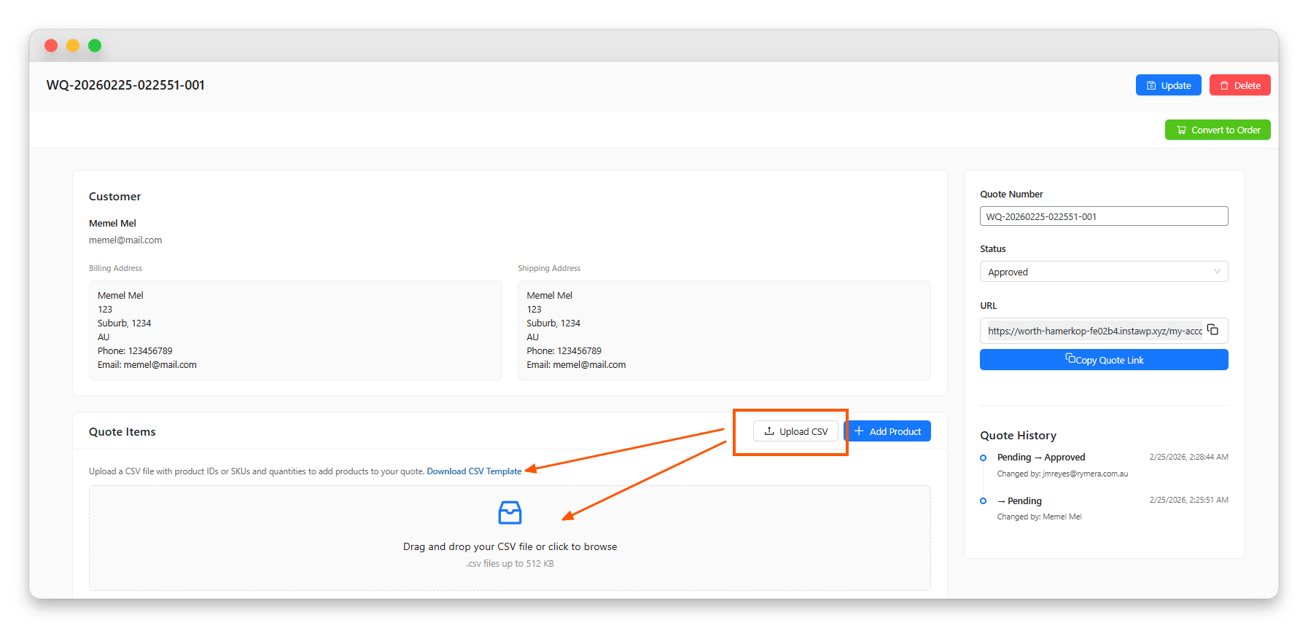
Task: Delete this quote using the Delete button
Action: [1239, 85]
